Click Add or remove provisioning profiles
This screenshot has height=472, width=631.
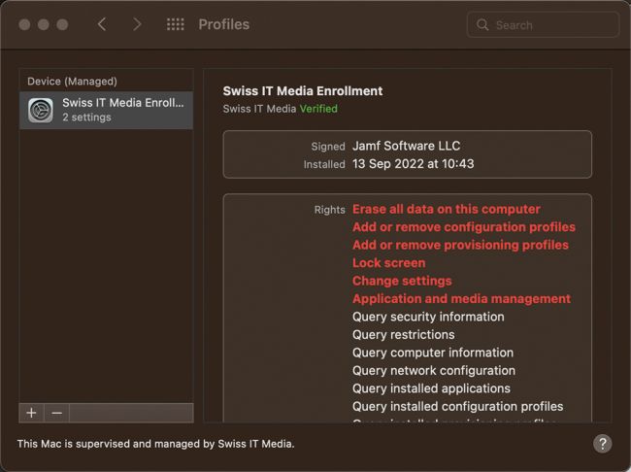point(460,245)
